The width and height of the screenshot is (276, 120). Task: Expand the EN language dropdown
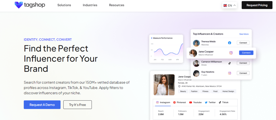click(234, 5)
